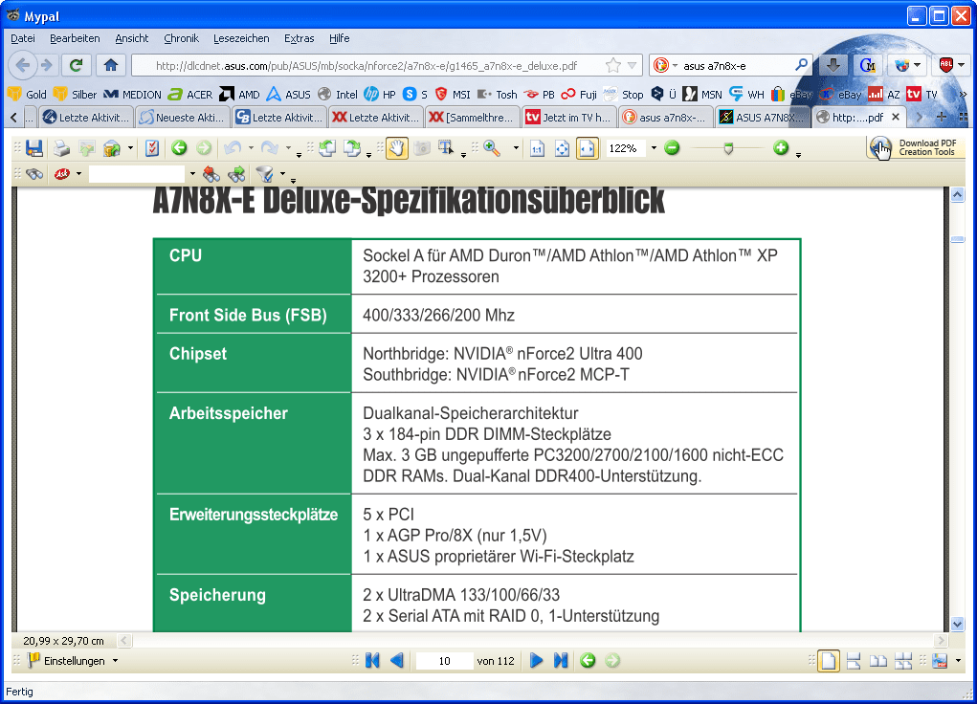Choose the magnifier zoom tool

coord(492,148)
